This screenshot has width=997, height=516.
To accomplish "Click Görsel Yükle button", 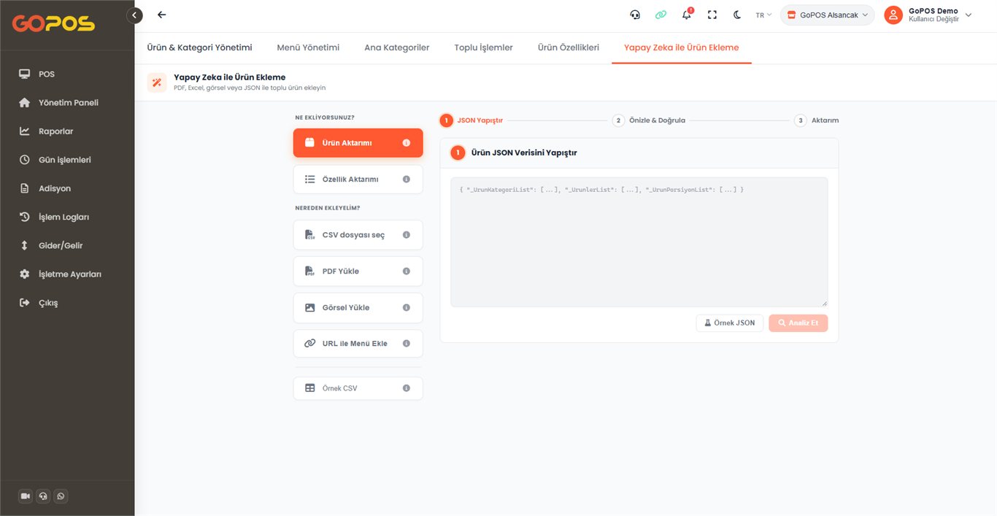I will pos(358,308).
